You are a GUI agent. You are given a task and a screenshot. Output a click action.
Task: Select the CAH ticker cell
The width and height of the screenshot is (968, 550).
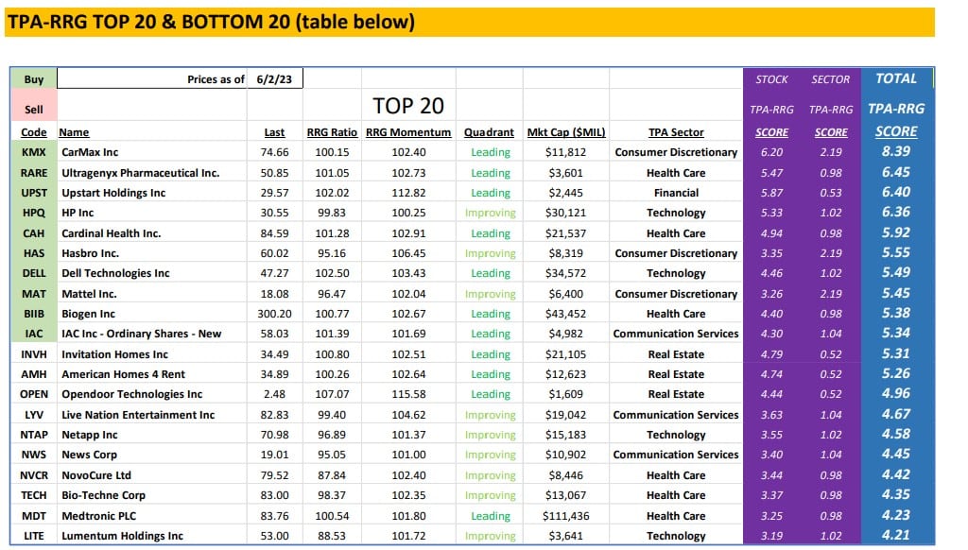pos(33,233)
